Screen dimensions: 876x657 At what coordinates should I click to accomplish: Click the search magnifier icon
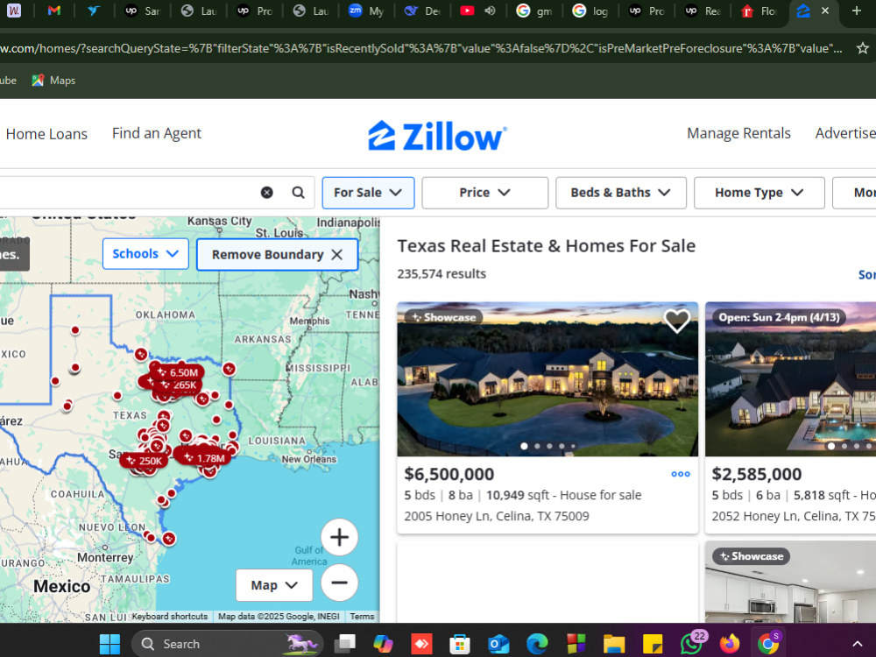tap(299, 193)
